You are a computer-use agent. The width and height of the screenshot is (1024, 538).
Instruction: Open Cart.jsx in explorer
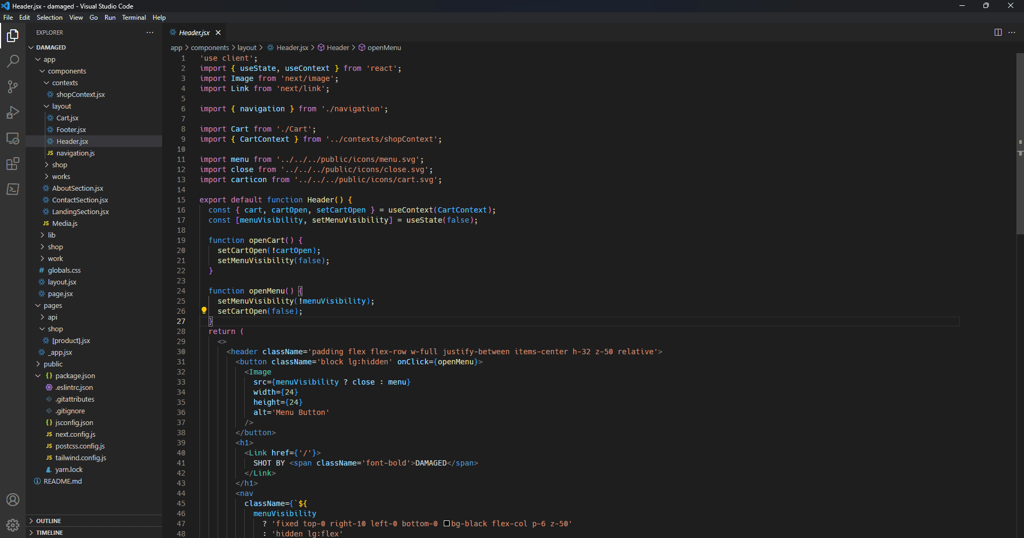[x=94, y=118]
